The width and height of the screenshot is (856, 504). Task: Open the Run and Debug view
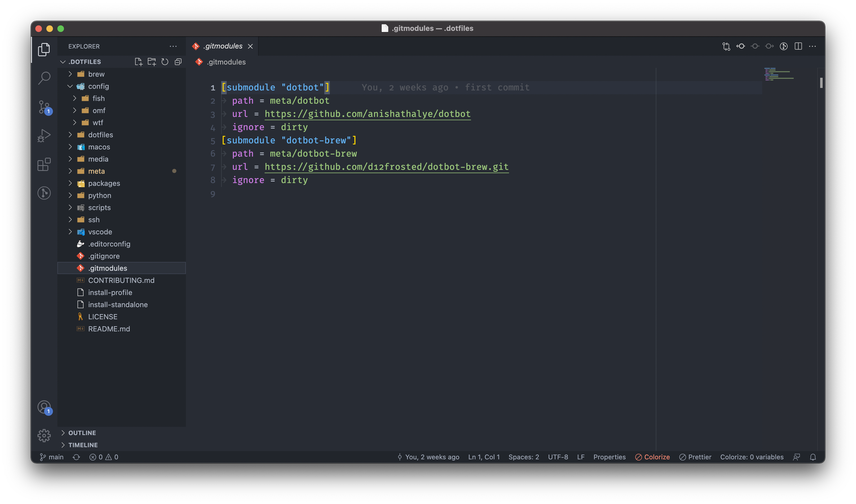(44, 135)
